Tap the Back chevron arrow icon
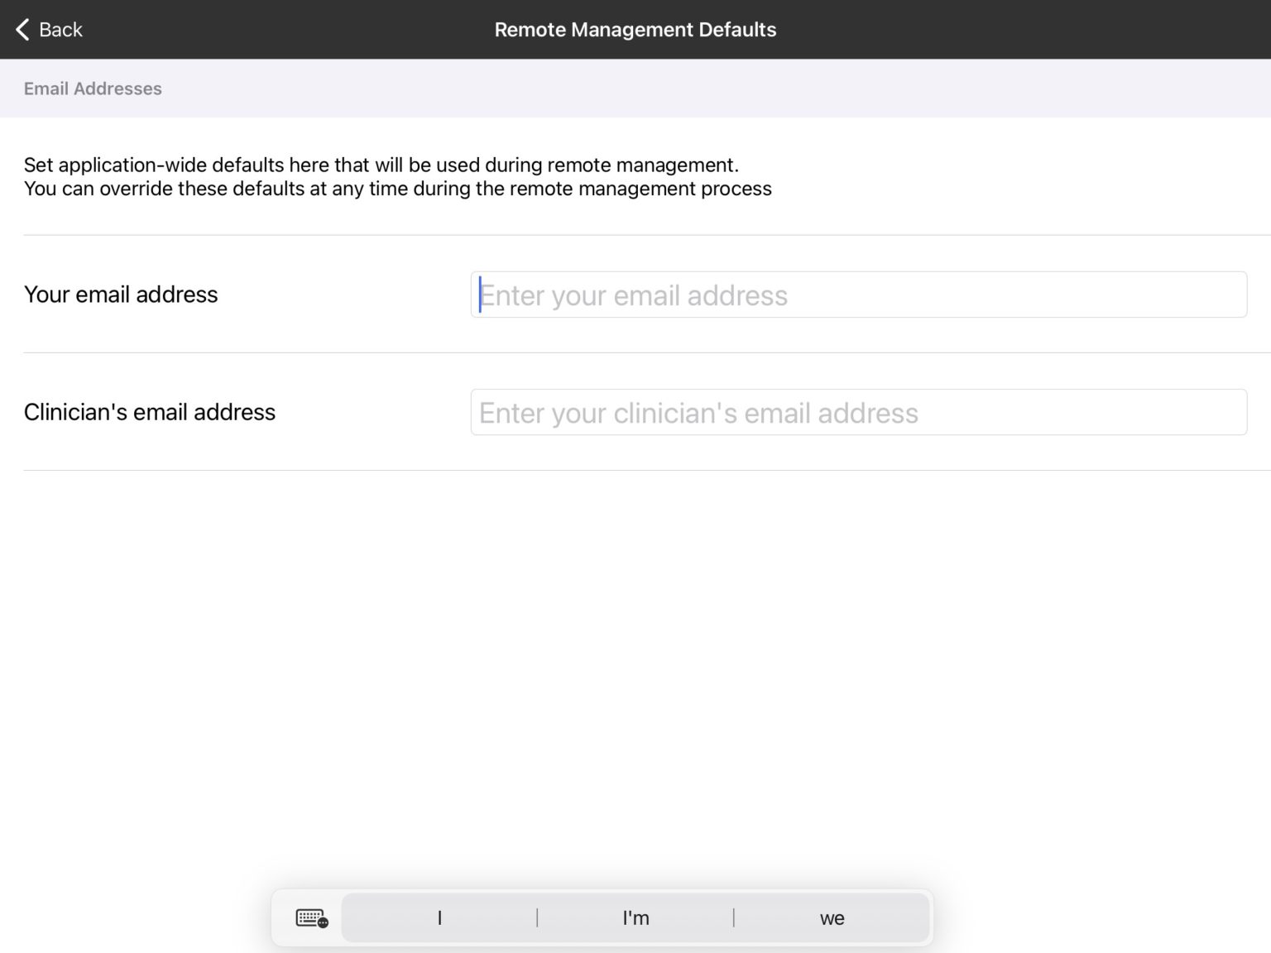Viewport: 1271px width, 953px height. click(22, 30)
